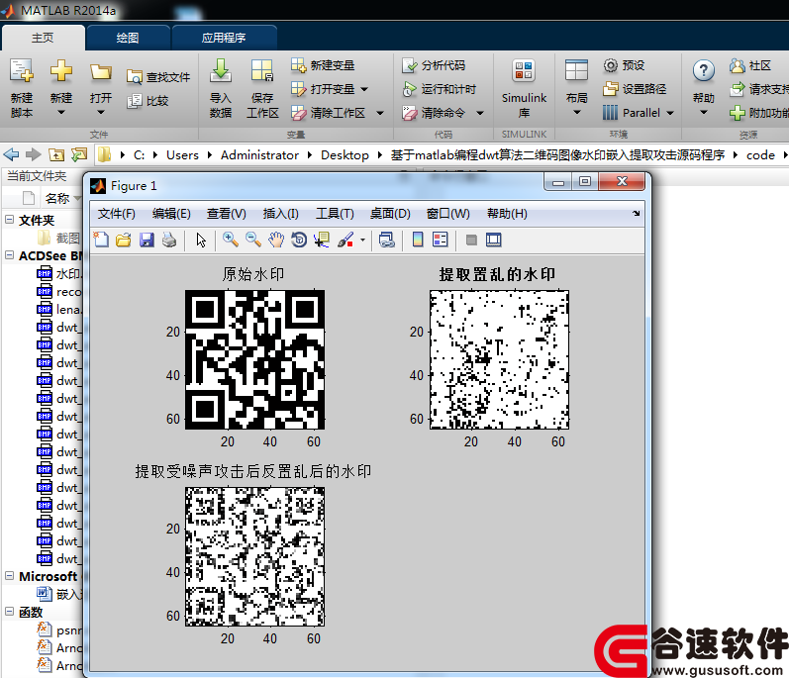Open the Simulink Library (Simulink库)
789x678 pixels.
point(524,88)
